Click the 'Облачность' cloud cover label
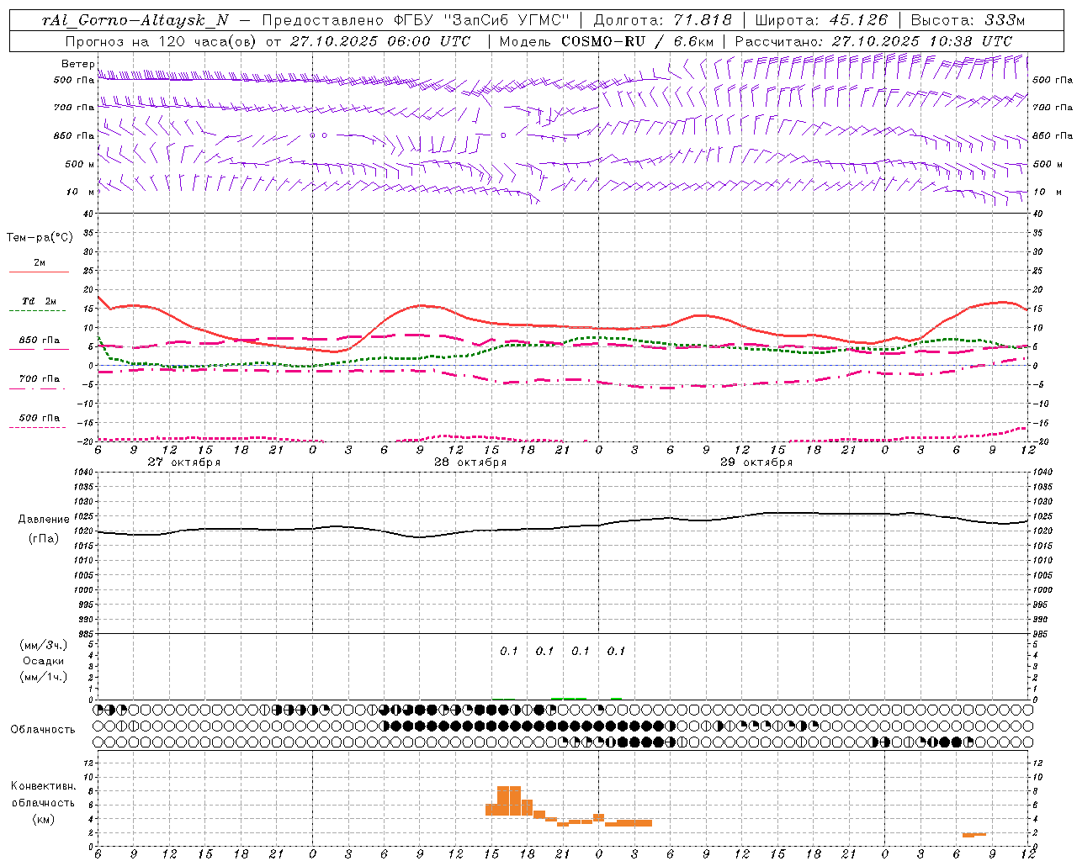 point(43,730)
